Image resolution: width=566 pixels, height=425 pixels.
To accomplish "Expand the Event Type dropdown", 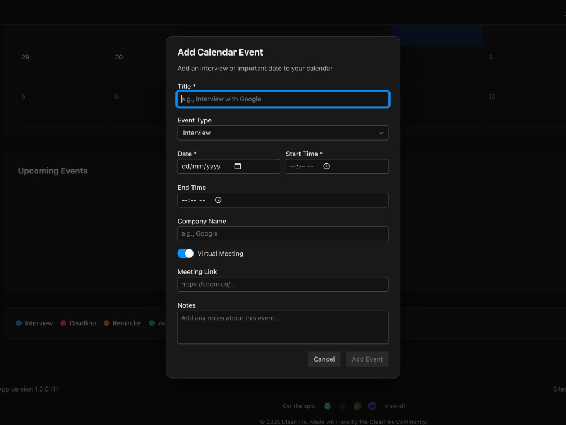I will click(283, 133).
